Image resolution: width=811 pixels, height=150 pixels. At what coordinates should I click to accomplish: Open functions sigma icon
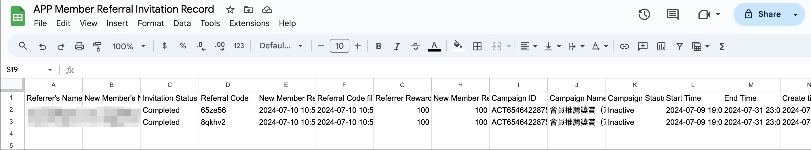[722, 46]
